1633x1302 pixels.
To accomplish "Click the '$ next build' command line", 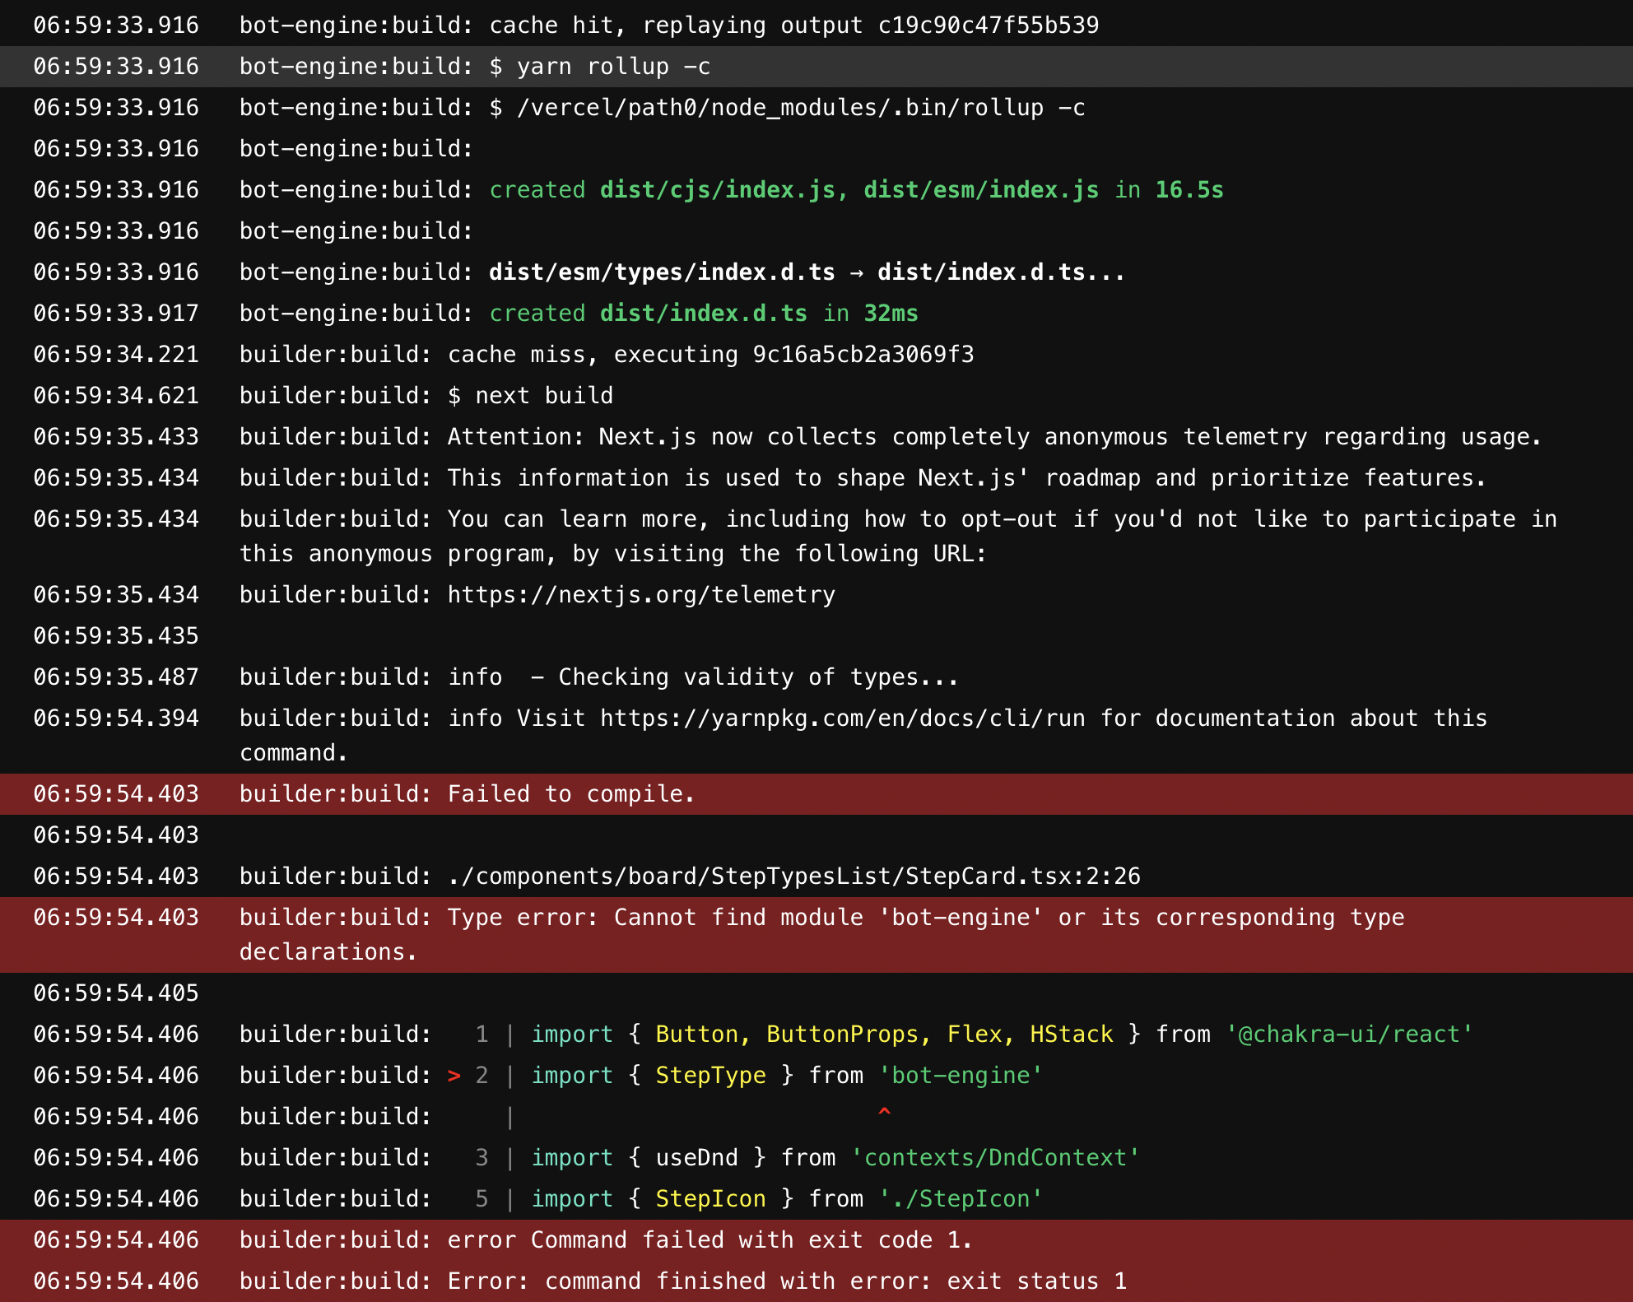I will tap(530, 396).
